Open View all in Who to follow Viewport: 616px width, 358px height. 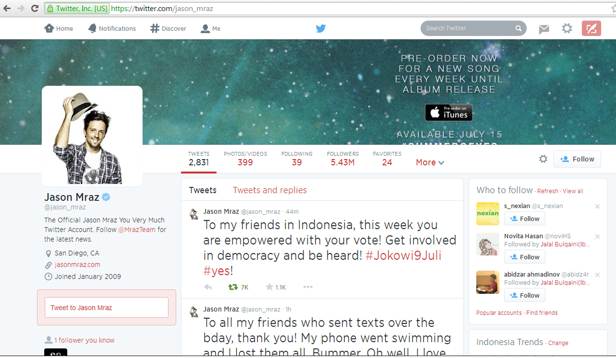(573, 191)
